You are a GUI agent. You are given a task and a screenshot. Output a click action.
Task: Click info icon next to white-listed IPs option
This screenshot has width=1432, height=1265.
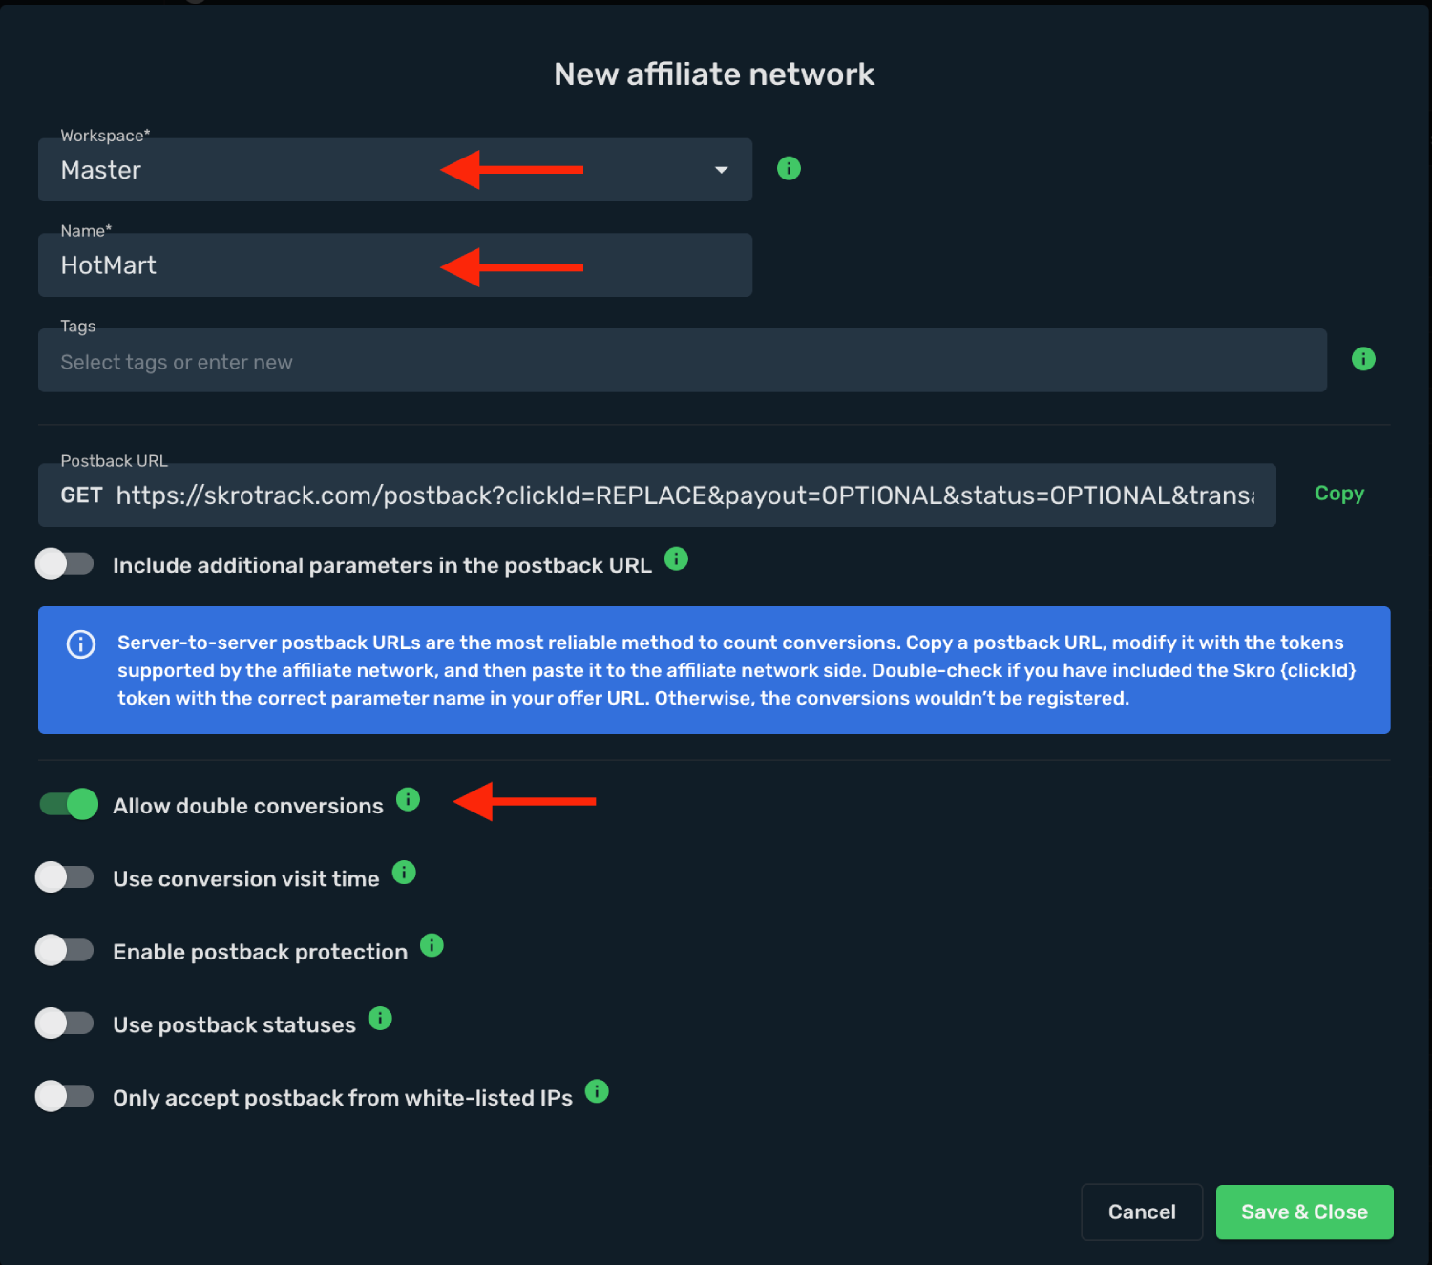coord(597,1091)
